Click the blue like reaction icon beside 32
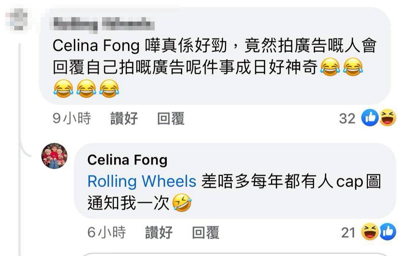The image size is (399, 256). (x=369, y=118)
